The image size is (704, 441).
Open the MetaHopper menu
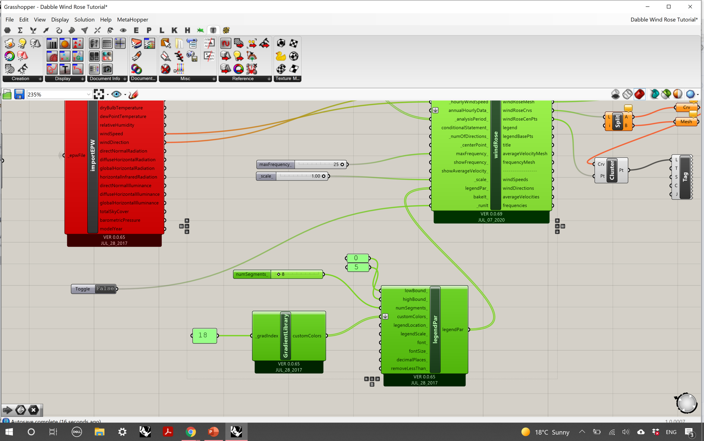[132, 19]
